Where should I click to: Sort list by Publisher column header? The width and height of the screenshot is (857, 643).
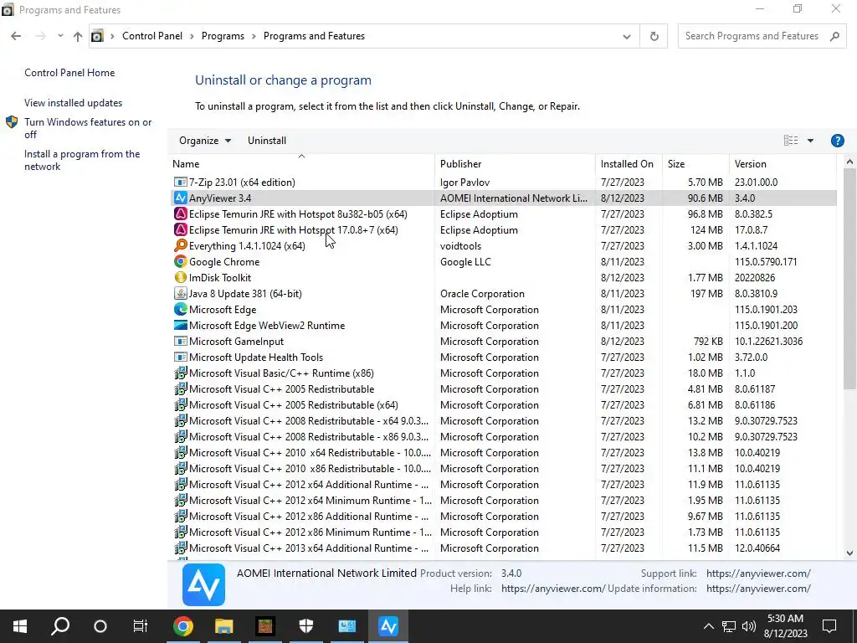(x=515, y=163)
